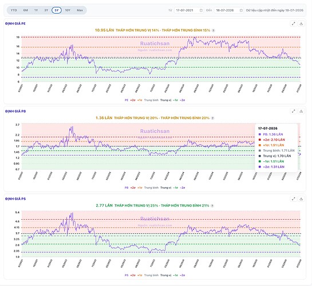Screen dimensions: 312x286
Task: Download the PB valuation chart
Action: 301,111
